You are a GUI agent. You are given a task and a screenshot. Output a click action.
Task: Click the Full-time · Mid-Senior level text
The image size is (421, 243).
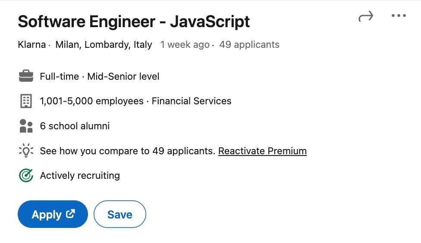100,77
